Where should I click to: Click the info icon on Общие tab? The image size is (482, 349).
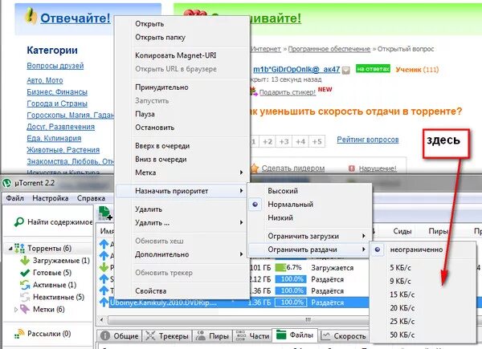point(105,336)
